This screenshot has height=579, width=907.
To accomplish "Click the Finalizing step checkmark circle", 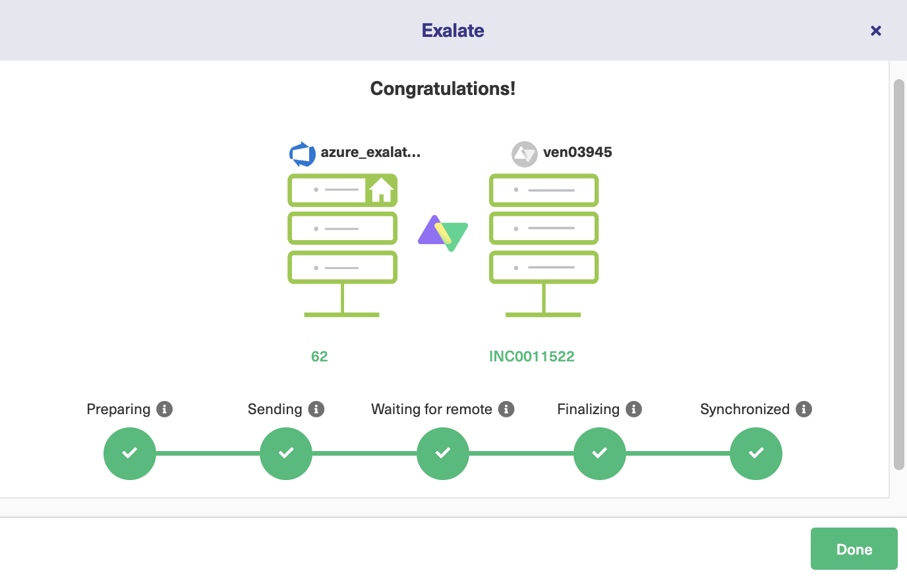I will coord(600,454).
